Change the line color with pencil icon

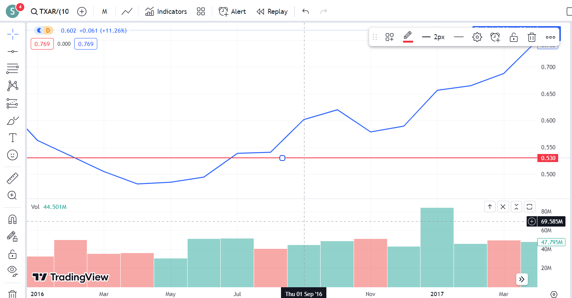tap(408, 37)
